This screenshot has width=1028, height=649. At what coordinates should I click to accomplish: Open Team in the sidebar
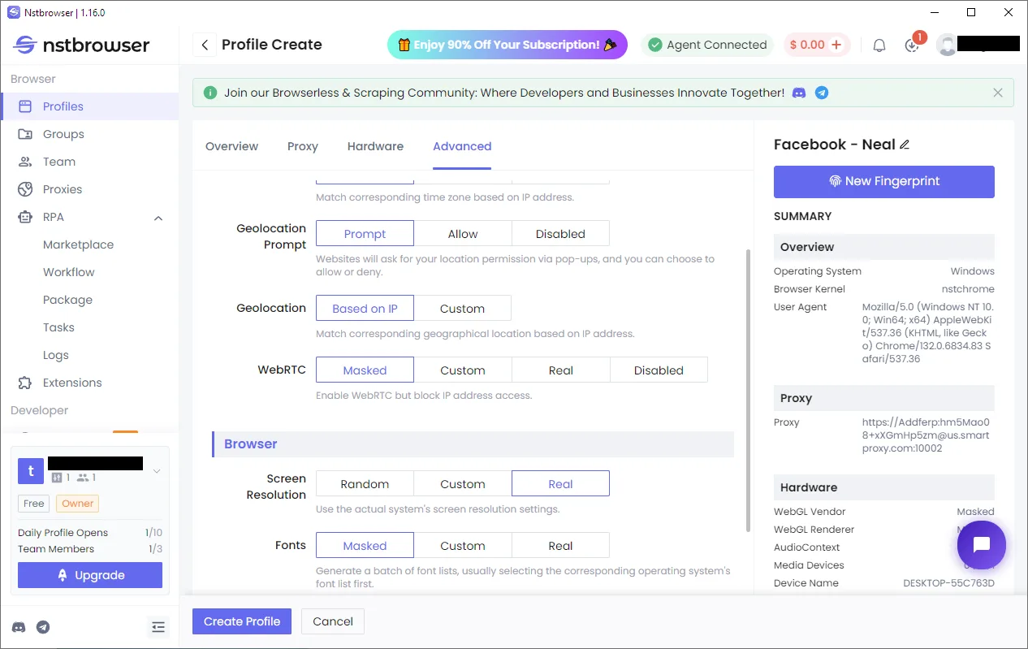click(x=89, y=162)
